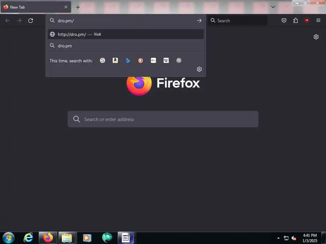326x244 pixels.
Task: Open the window-icon app in taskbar
Action: pos(126,238)
